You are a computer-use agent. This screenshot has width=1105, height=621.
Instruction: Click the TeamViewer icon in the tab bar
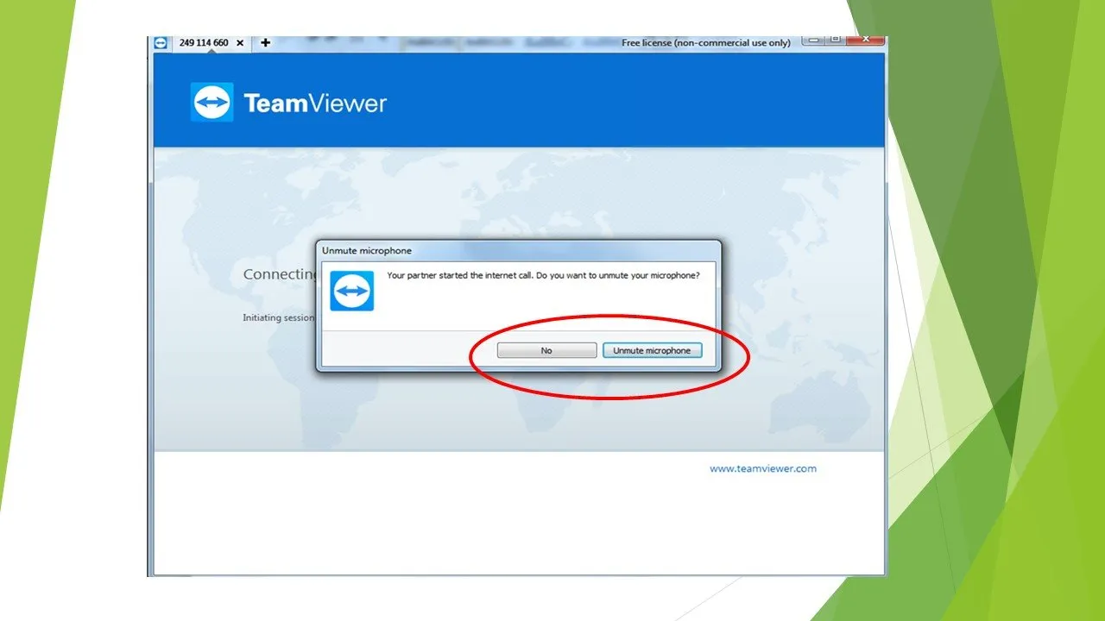point(161,42)
